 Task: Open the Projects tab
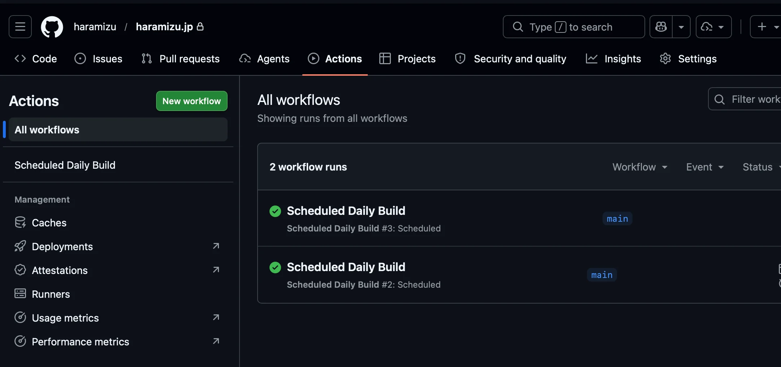407,59
